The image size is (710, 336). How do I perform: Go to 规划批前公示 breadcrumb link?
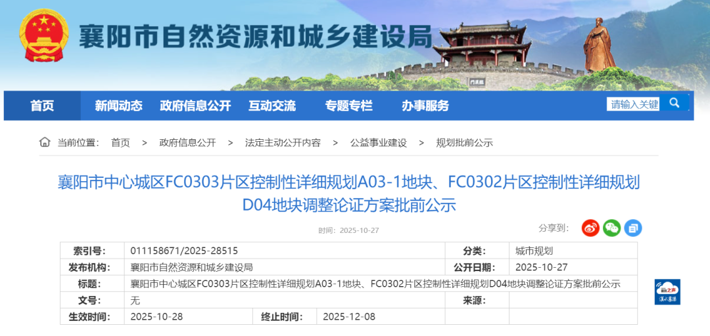pos(464,143)
